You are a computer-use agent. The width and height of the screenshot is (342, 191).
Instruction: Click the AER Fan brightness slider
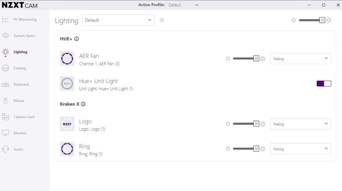click(x=246, y=58)
